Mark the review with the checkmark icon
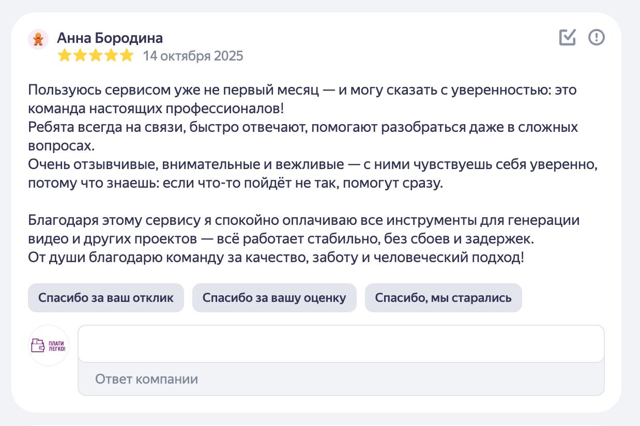This screenshot has width=640, height=426. pyautogui.click(x=567, y=37)
